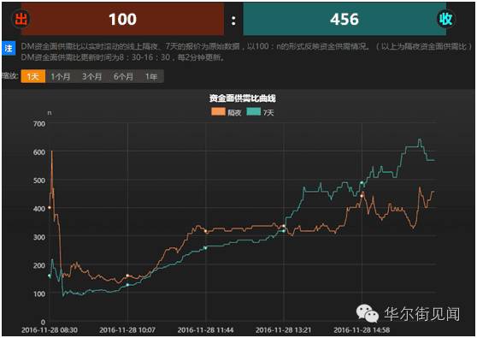Click the blue 注 note badge
Screen dimensions: 477x338
9,49
